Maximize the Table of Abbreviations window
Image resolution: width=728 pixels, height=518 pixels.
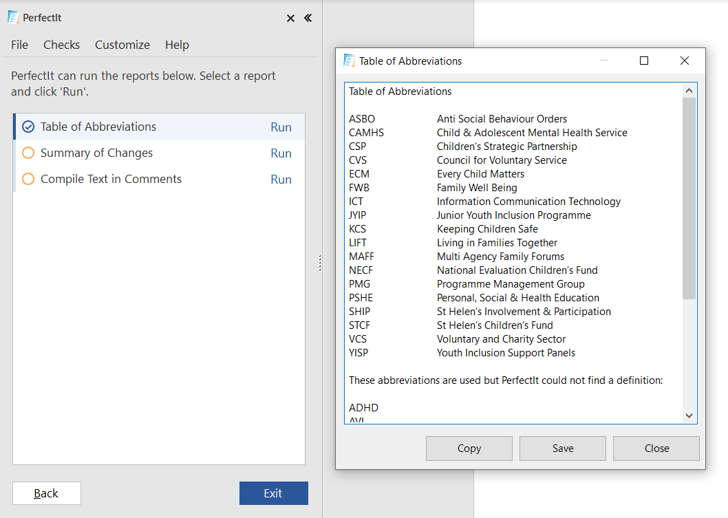point(644,61)
